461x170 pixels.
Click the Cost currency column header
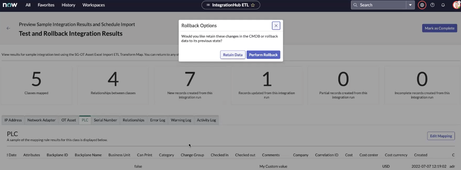(x=396, y=155)
